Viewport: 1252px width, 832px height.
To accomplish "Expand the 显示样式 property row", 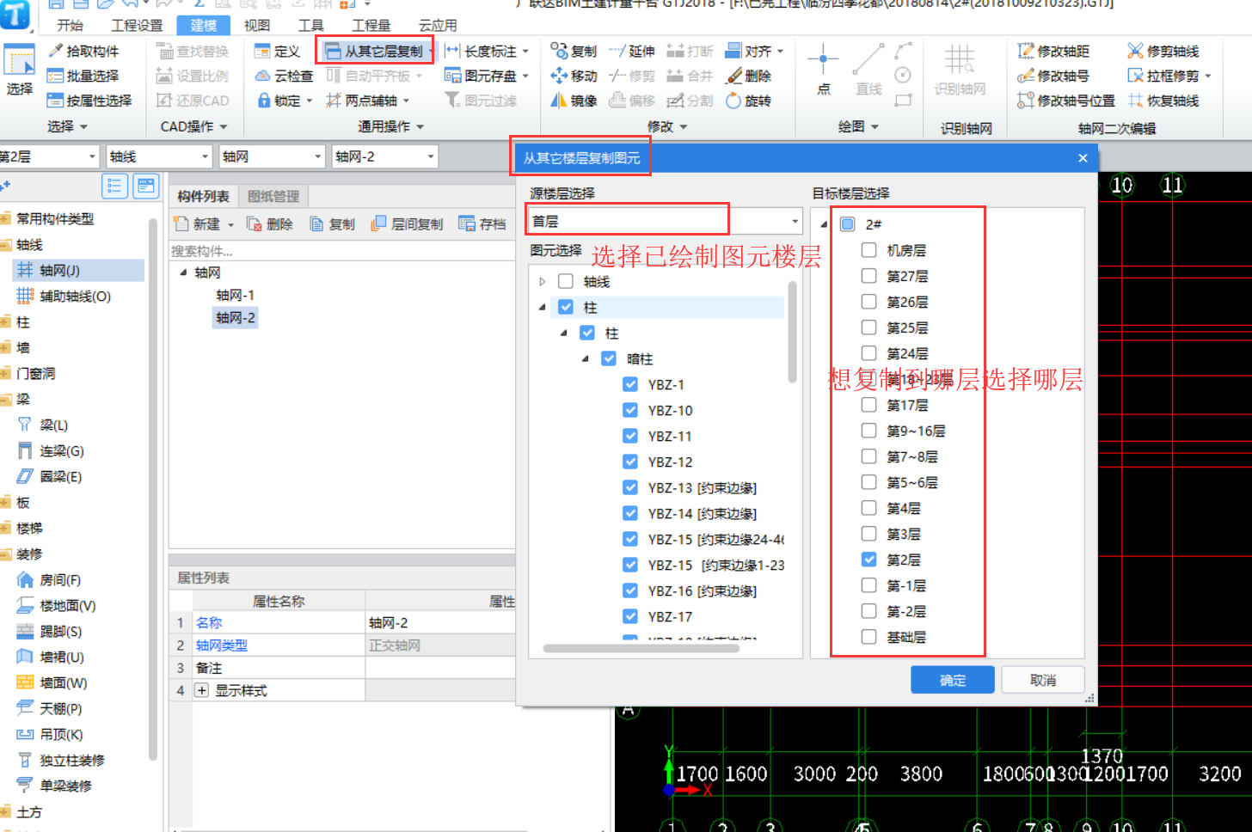I will [x=202, y=690].
